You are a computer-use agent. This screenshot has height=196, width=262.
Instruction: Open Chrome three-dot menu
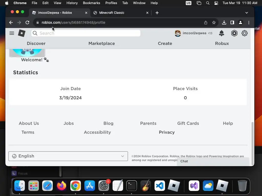[x=249, y=22]
